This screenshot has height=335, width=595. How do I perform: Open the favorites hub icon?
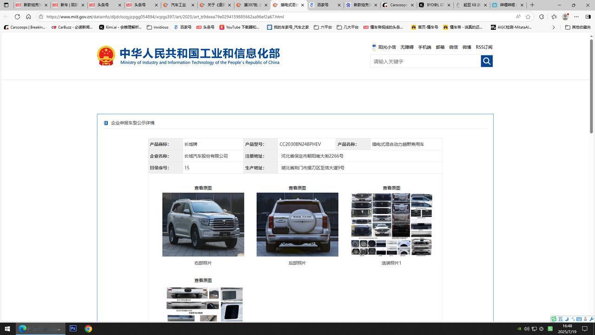(554, 16)
